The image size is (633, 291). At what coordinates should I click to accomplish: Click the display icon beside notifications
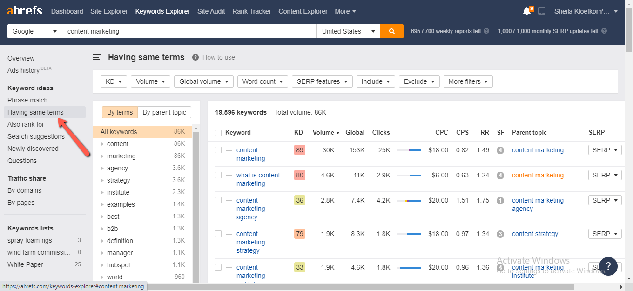542,11
